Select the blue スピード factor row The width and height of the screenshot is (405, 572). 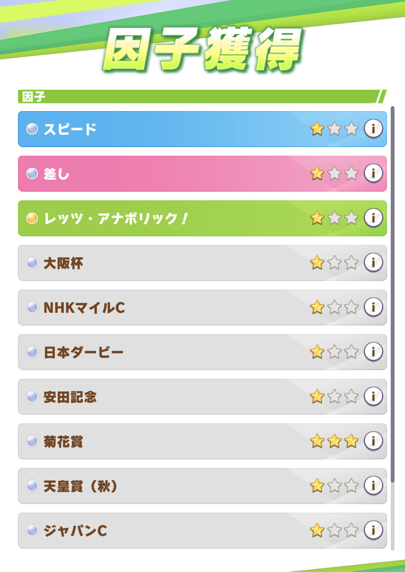(x=173, y=129)
